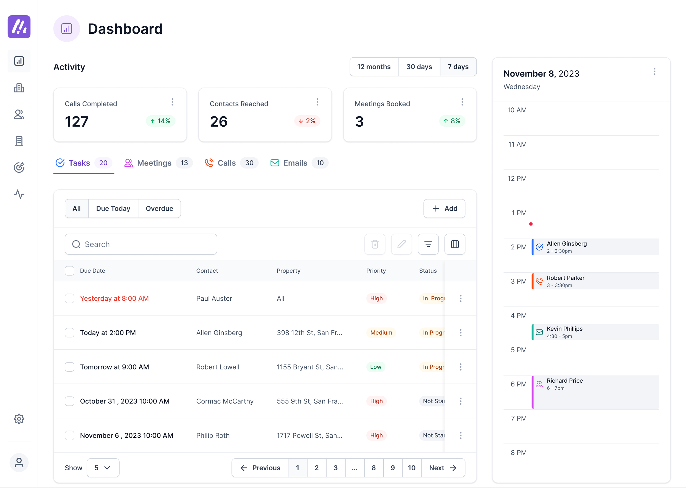Image resolution: width=686 pixels, height=495 pixels.
Task: Click the trash delete icon button
Action: [375, 244]
